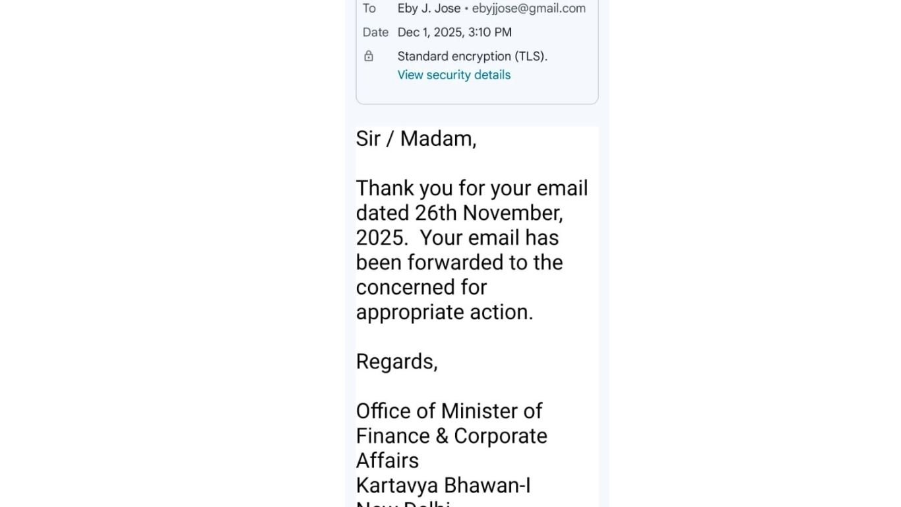This screenshot has height=507, width=901.
Task: Click the "Sir / Madam," greeting
Action: click(x=416, y=139)
